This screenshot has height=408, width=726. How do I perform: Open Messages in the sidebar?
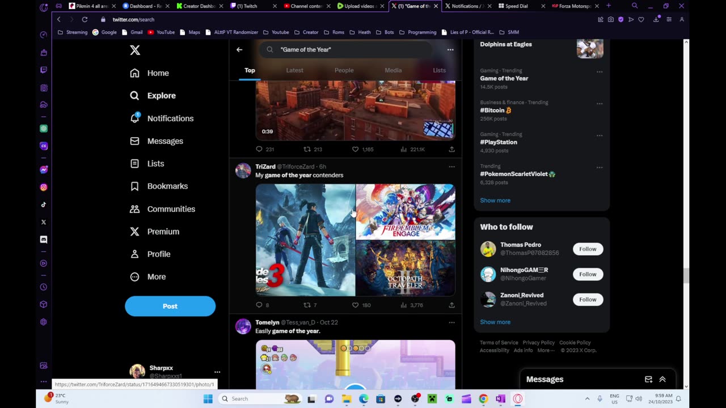coord(157,141)
